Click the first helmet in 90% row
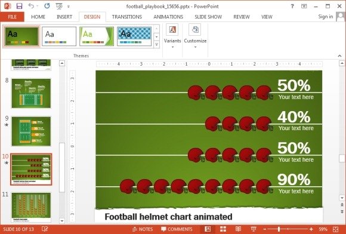346x234 pixels. (x=128, y=187)
